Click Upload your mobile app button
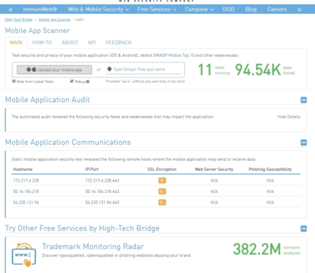This screenshot has width=315, height=273. (54, 69)
